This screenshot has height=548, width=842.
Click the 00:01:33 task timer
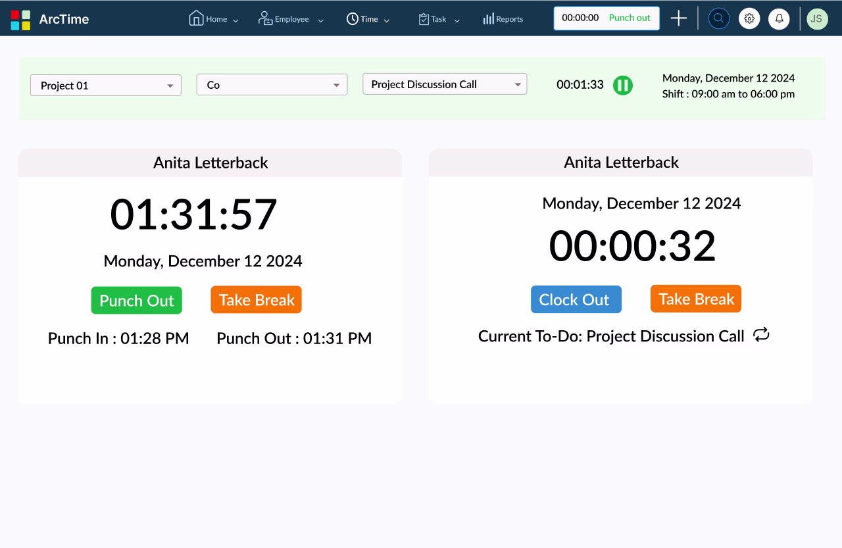click(580, 84)
